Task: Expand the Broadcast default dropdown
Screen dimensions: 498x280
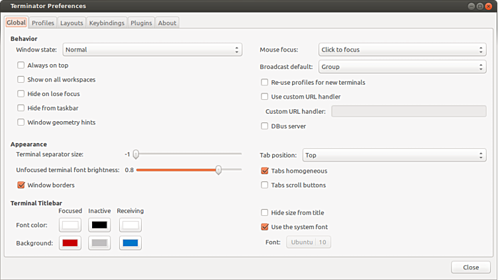Action: point(402,67)
